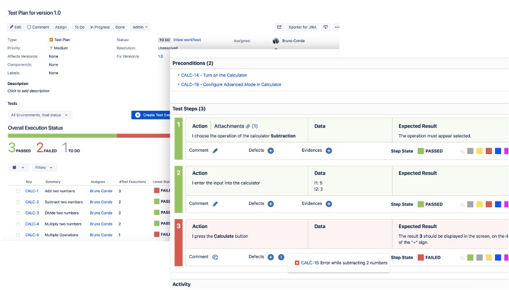
Task: Open the View workflow link
Action: point(187,40)
